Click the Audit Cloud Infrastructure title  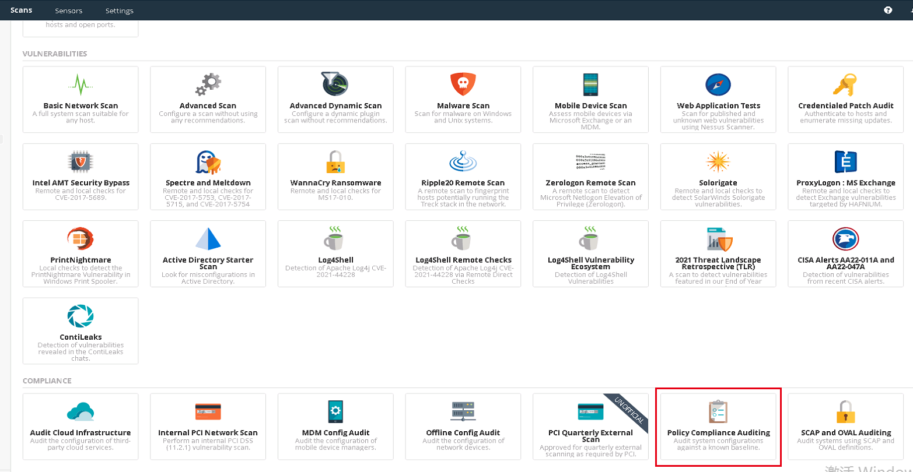[81, 432]
